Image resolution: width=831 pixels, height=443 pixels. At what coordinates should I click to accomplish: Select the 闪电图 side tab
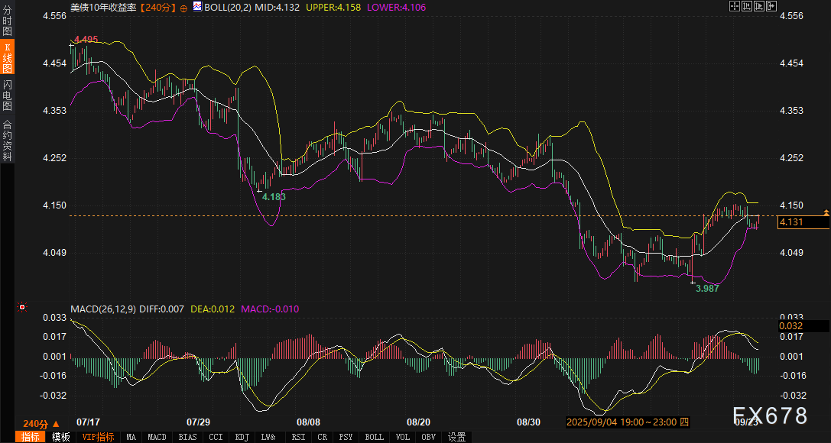pos(7,95)
